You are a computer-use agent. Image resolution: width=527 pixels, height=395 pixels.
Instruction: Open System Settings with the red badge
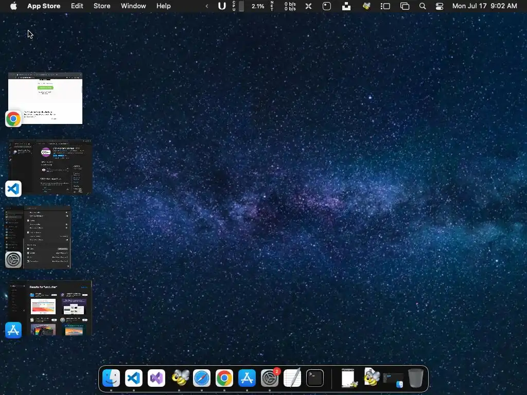[x=270, y=378]
